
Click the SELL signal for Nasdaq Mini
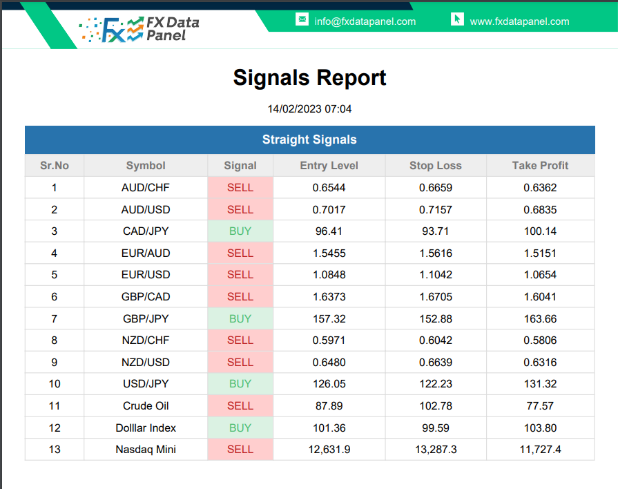pos(240,450)
